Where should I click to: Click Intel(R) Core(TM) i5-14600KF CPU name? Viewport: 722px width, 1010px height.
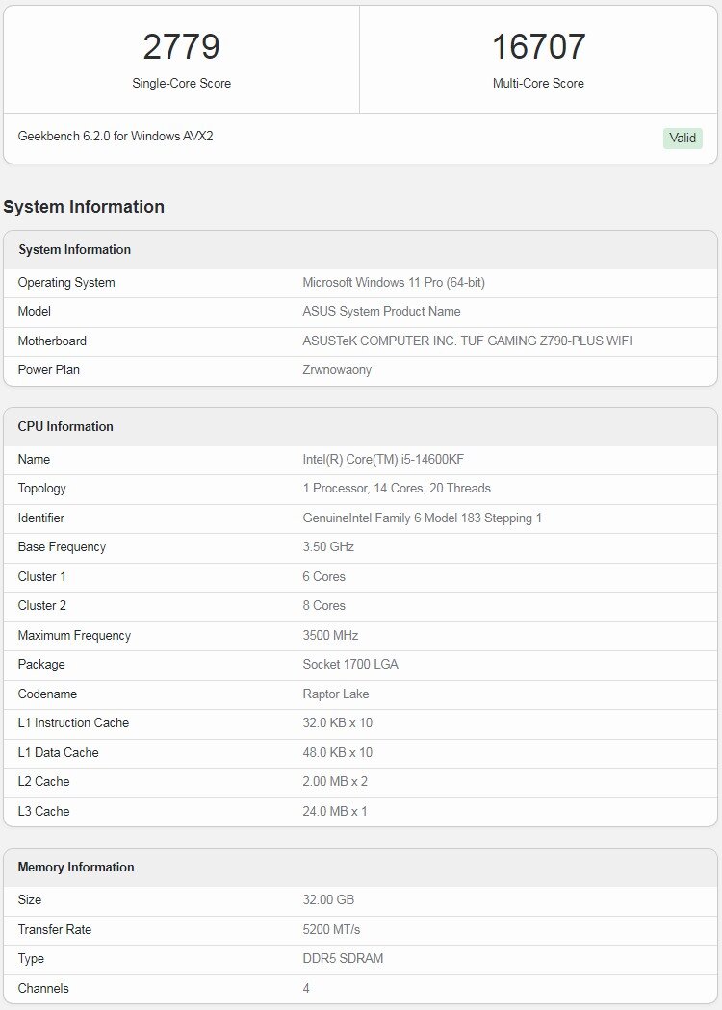(x=383, y=459)
